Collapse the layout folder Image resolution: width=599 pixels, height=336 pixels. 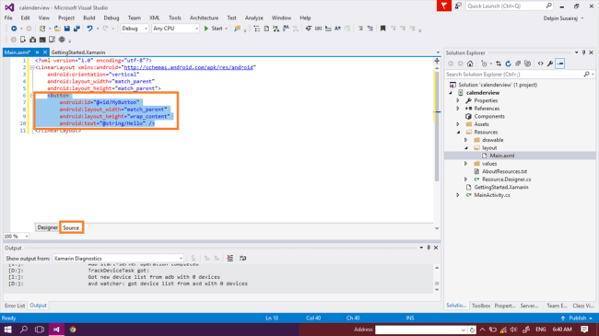pos(466,148)
